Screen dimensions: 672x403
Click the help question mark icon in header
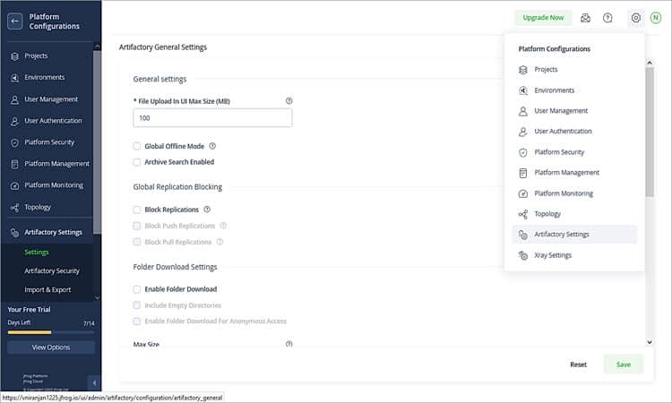pos(607,17)
